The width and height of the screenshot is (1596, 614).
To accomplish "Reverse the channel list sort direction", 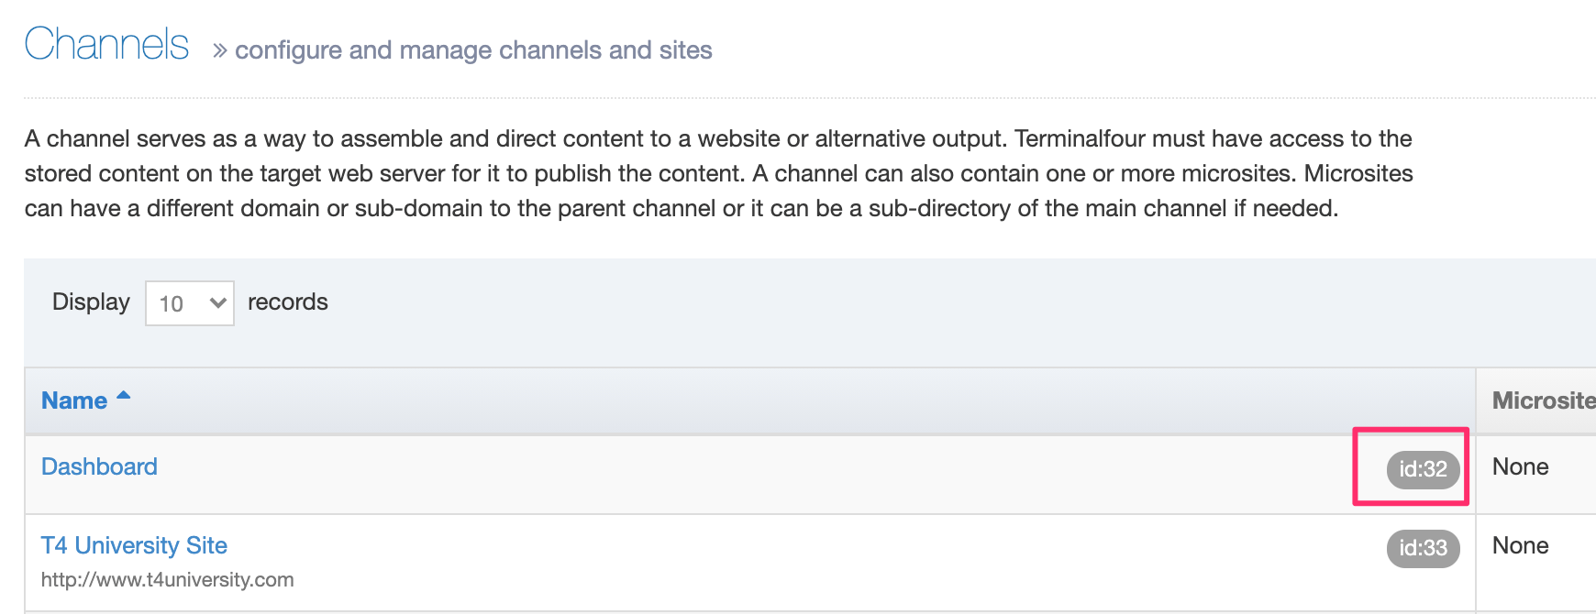I will point(73,400).
